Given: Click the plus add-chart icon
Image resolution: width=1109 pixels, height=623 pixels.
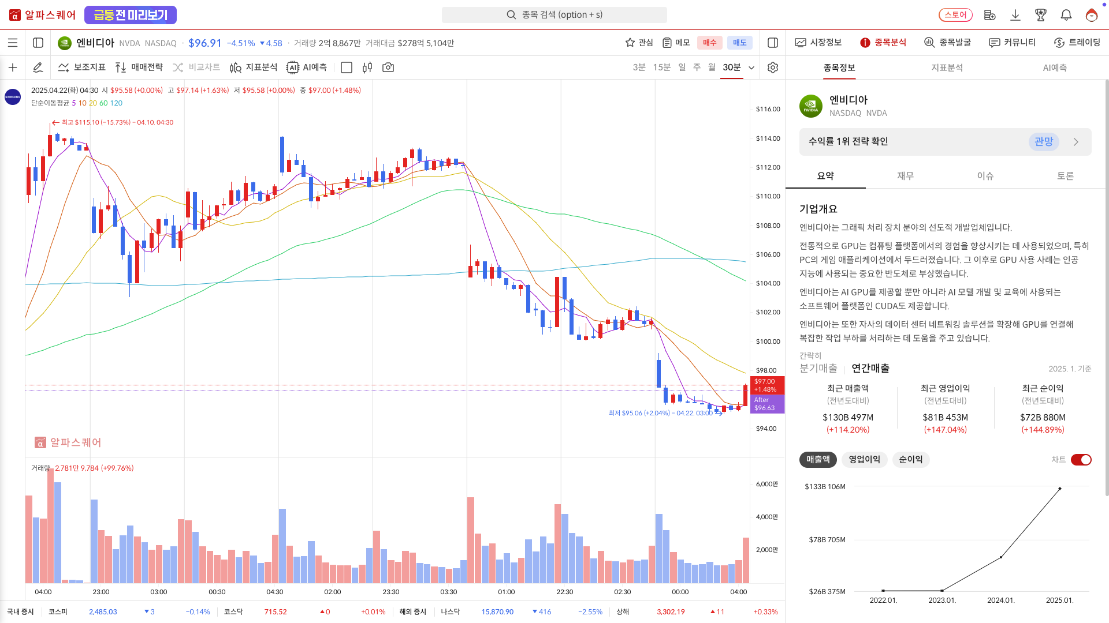Looking at the screenshot, I should coord(13,67).
